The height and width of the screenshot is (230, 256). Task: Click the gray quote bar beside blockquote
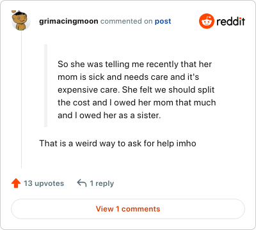45,86
